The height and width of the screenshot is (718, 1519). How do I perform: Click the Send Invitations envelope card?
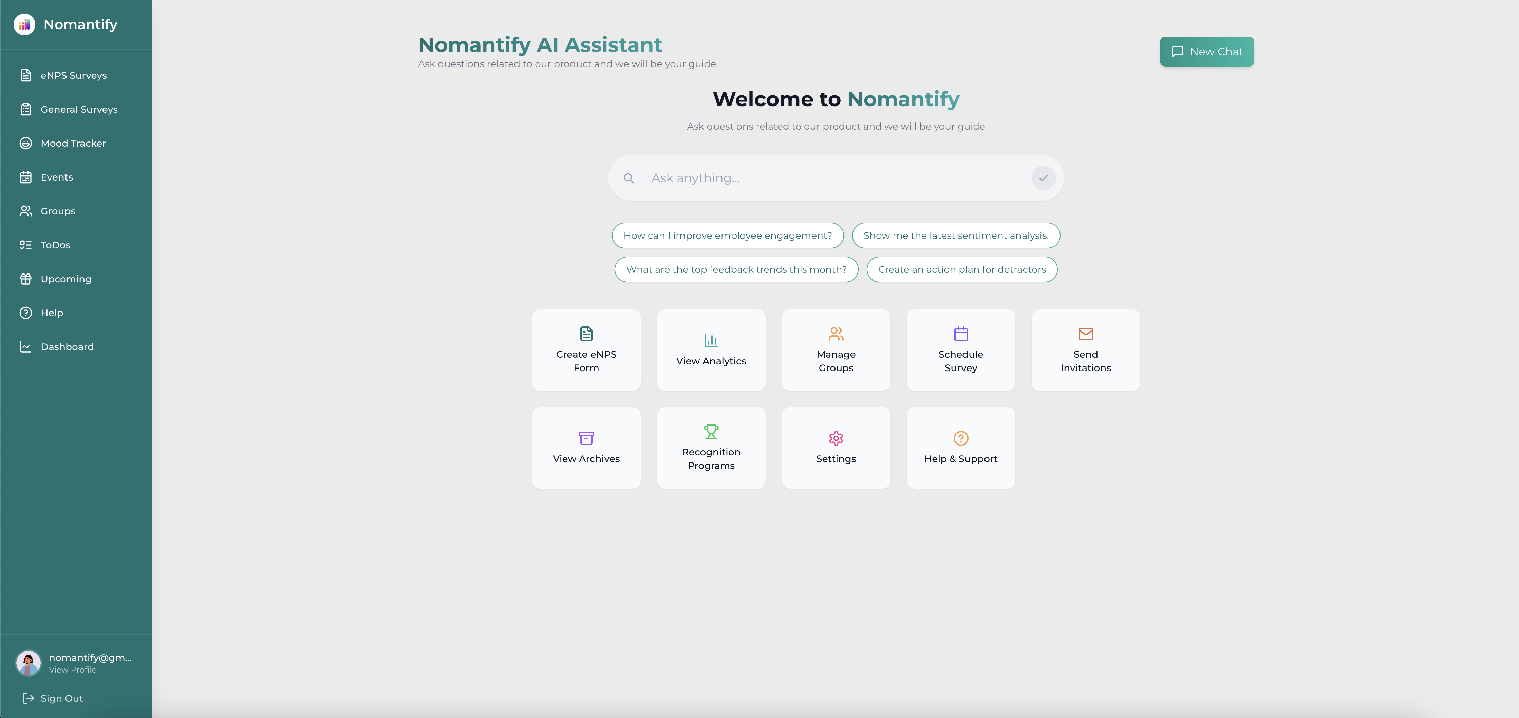click(1085, 349)
